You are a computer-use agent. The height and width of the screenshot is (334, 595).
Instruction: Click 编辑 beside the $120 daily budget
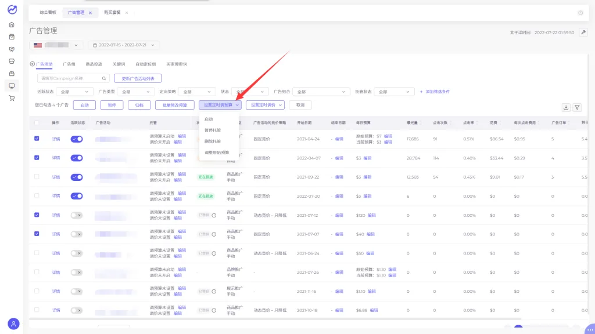click(x=371, y=215)
